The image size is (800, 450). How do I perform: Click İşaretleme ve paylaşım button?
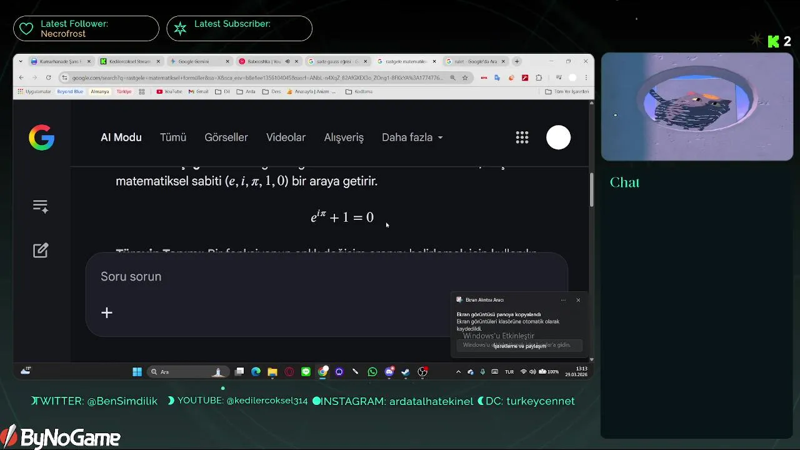pyautogui.click(x=519, y=346)
